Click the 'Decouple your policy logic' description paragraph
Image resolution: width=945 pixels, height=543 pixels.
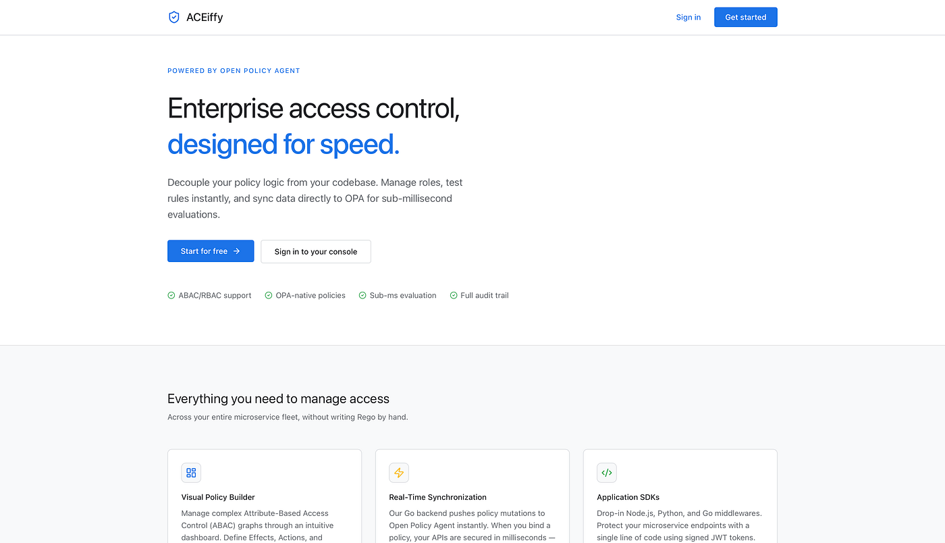315,199
